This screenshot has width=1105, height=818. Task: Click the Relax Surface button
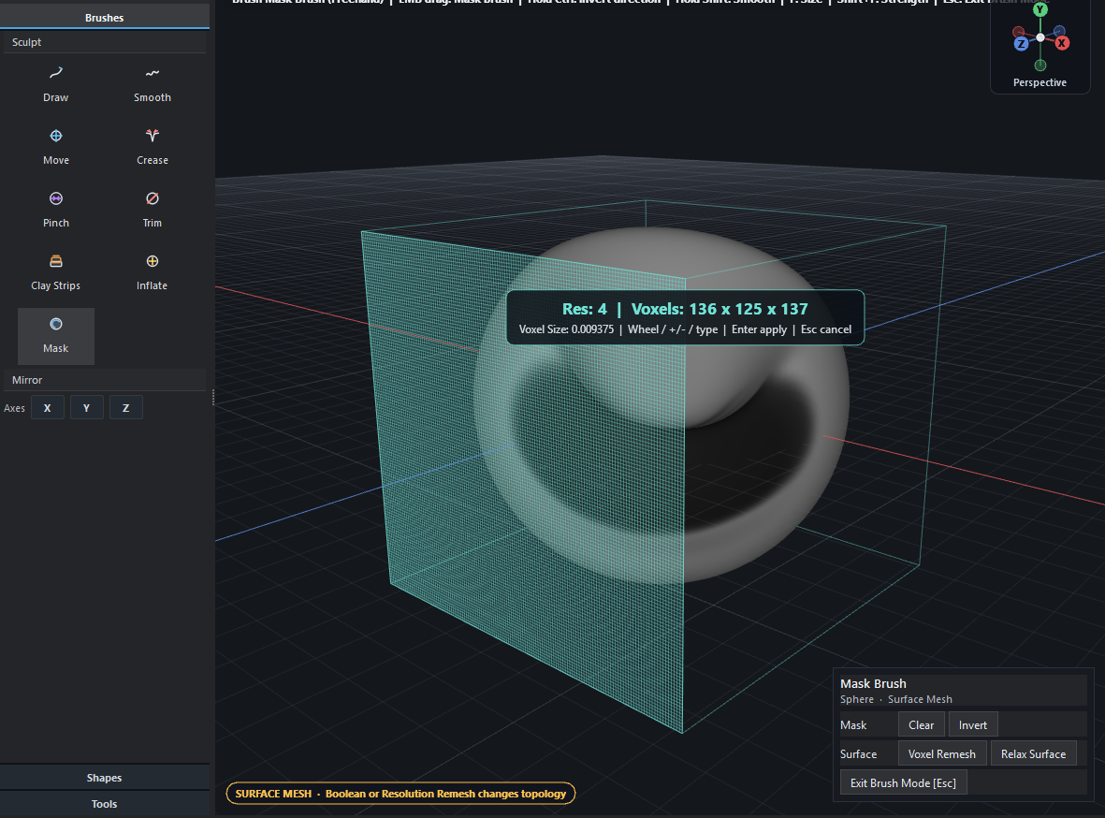click(x=1033, y=753)
